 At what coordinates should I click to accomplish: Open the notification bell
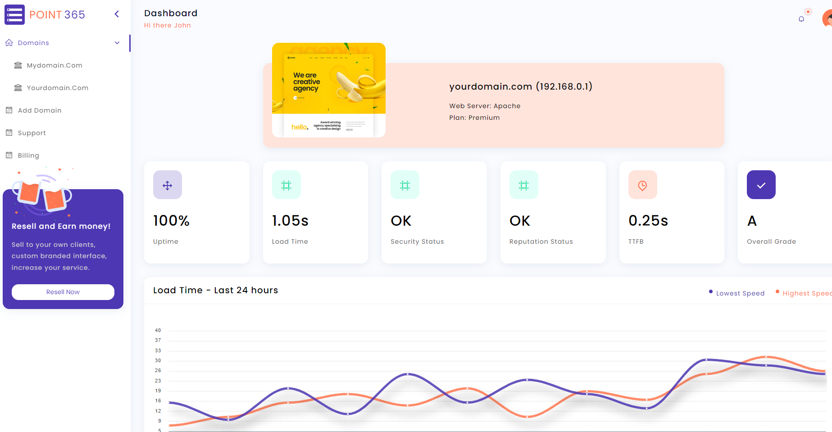click(801, 19)
